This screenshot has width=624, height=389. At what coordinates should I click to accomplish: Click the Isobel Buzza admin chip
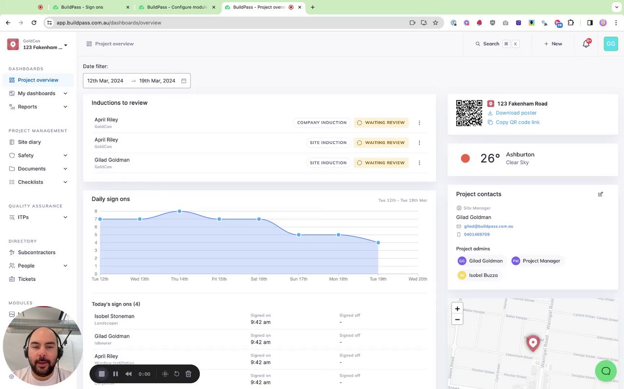[478, 275]
